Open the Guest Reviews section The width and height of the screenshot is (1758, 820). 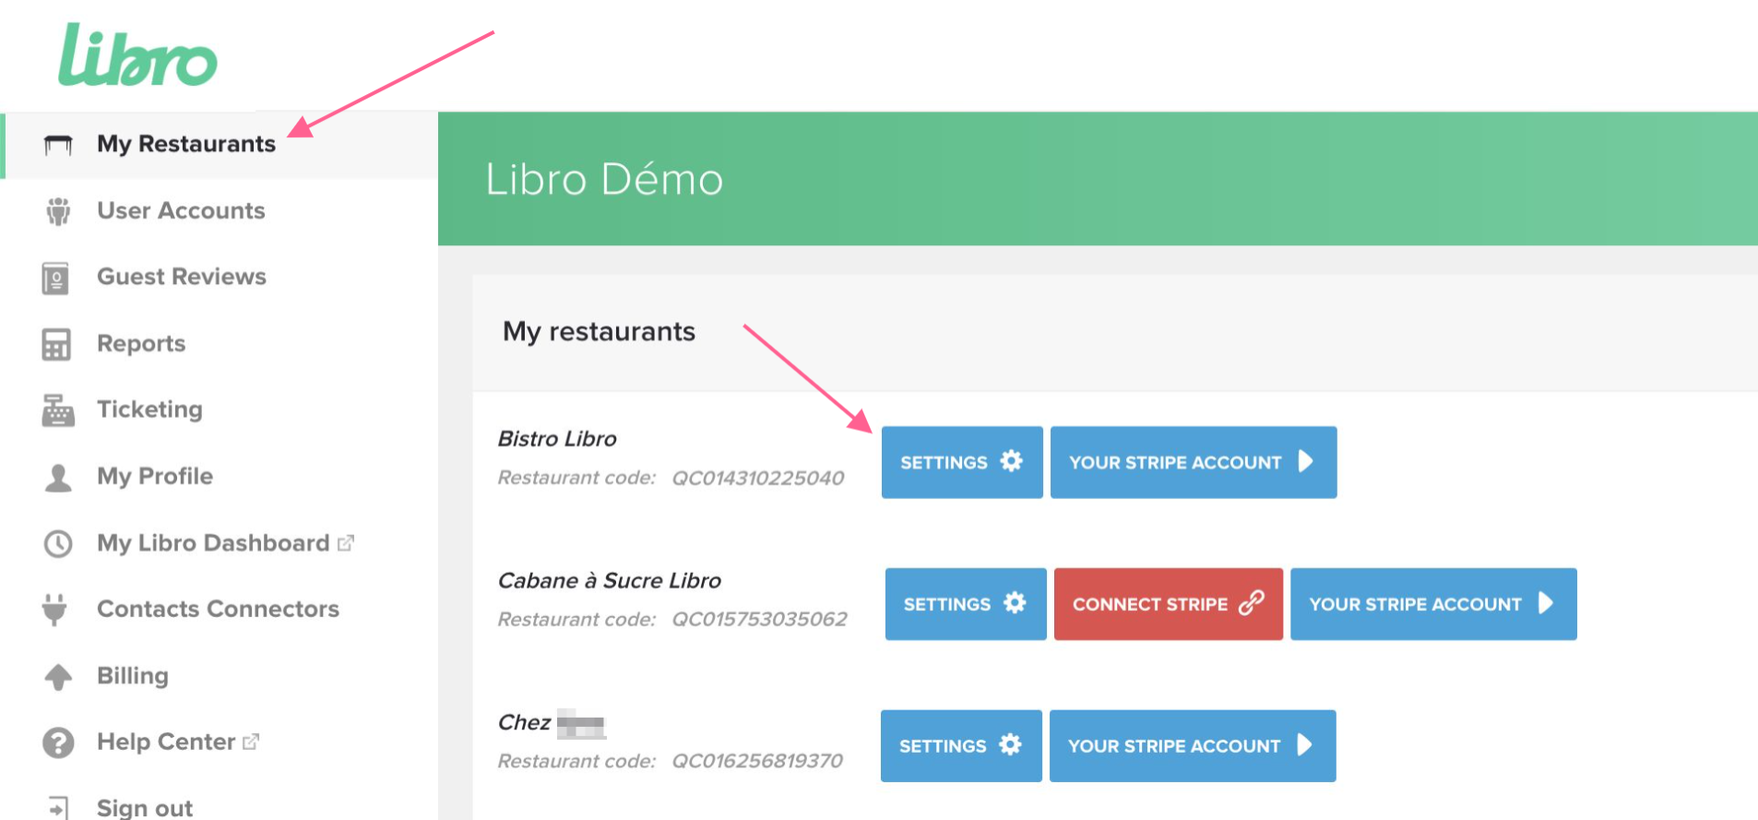[182, 277]
